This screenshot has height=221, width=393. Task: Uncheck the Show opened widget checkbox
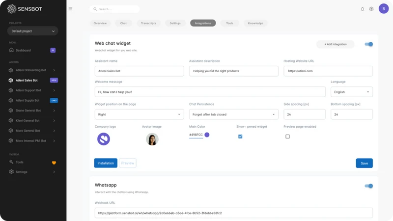coord(240,137)
